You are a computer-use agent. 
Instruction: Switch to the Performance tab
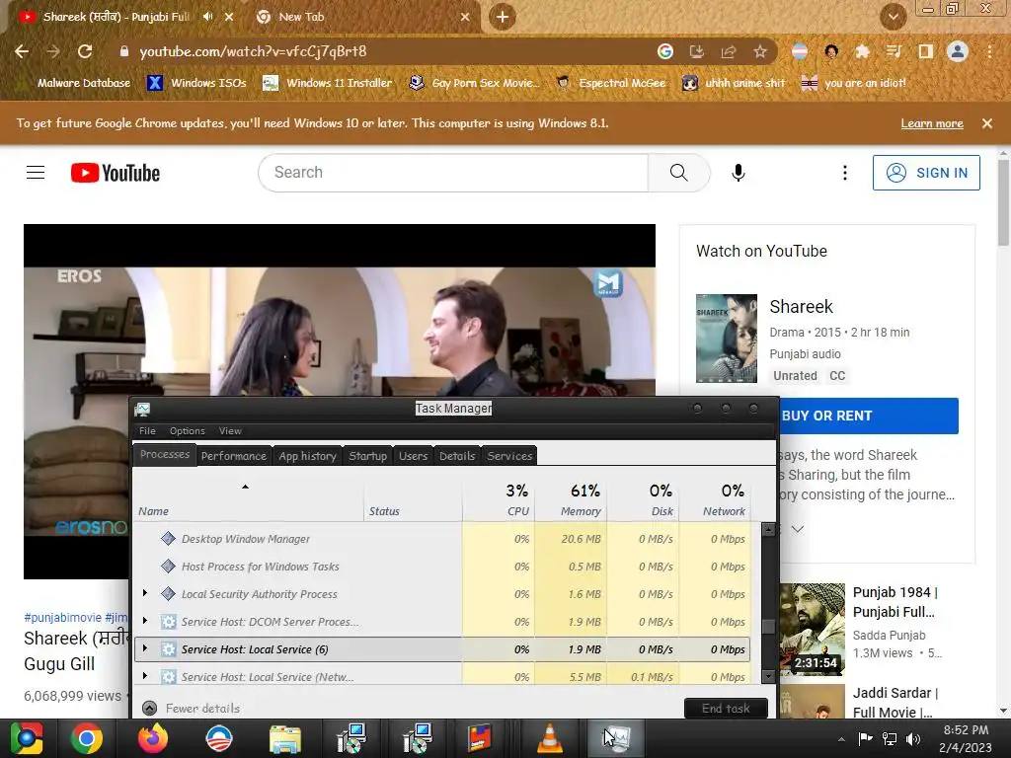coord(233,456)
